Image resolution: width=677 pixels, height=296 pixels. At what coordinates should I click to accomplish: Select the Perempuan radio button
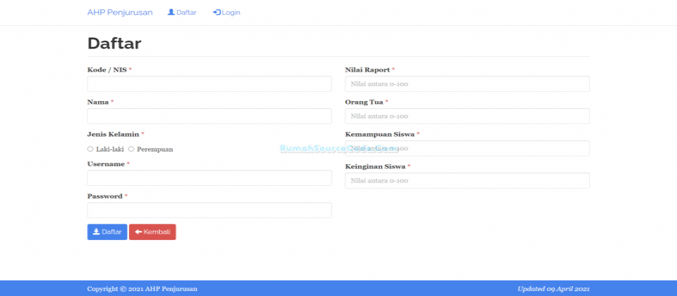tap(131, 149)
